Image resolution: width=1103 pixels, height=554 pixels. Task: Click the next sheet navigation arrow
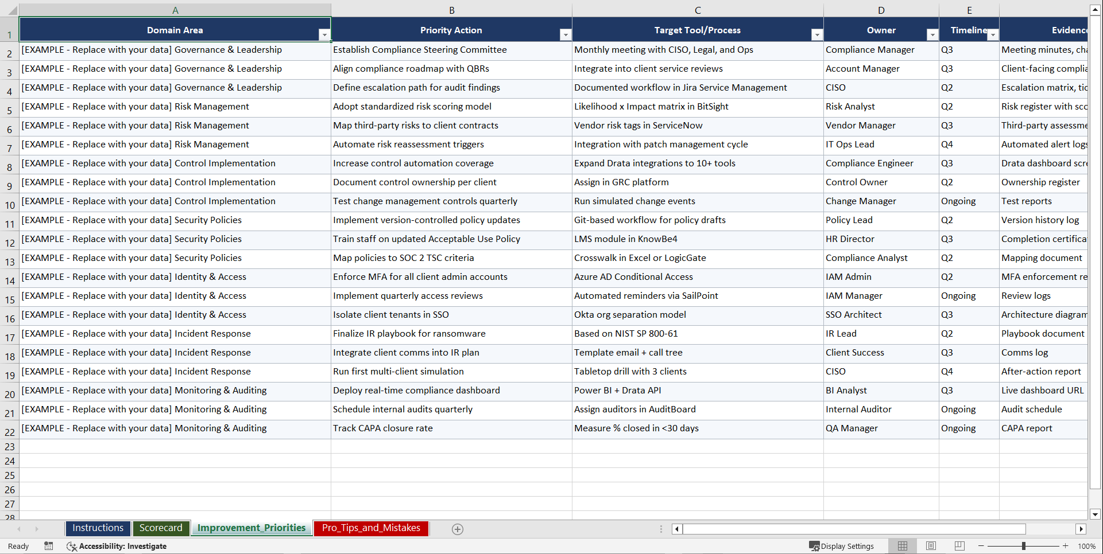[x=37, y=529]
